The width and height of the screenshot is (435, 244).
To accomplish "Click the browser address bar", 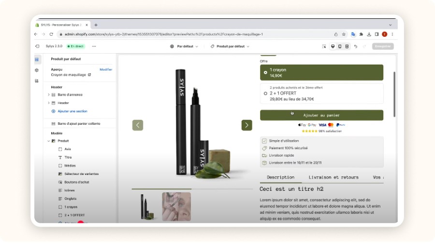I will 194,34.
